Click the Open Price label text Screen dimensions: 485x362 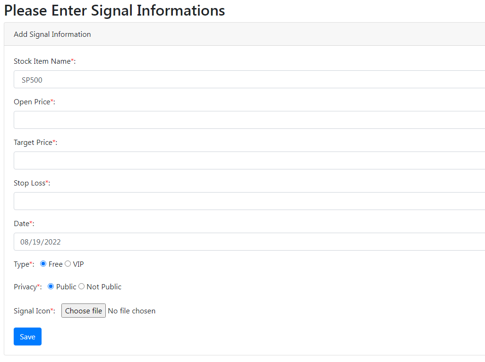coord(32,102)
